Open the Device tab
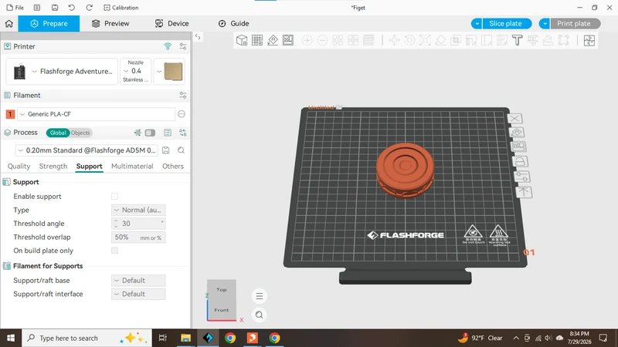The height and width of the screenshot is (347, 618). tap(171, 24)
